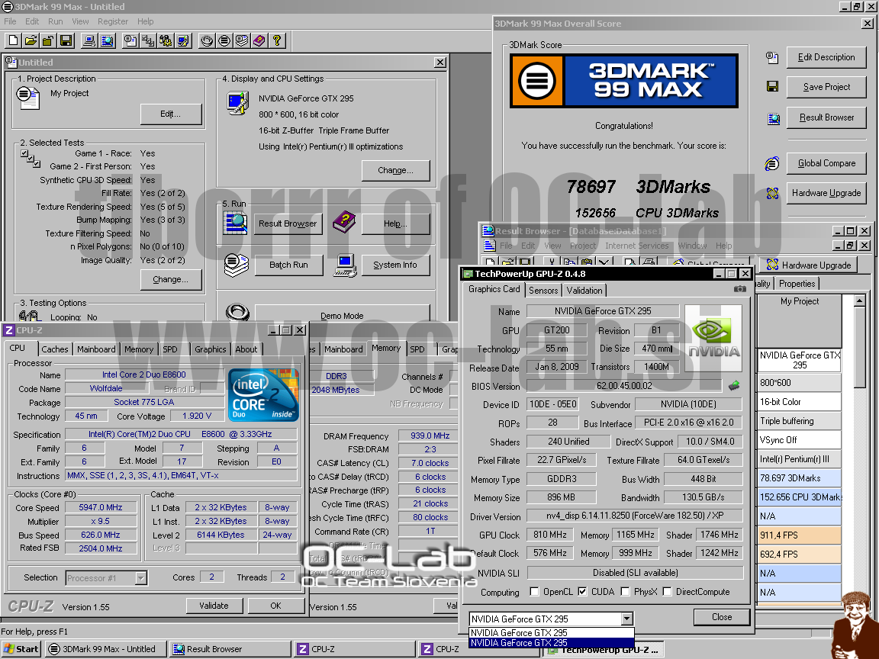879x659 pixels.
Task: Open the Graphics tab in CPU-Z
Action: coord(211,349)
